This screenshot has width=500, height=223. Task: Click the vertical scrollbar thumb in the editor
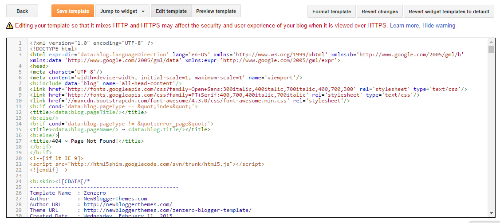[491, 49]
